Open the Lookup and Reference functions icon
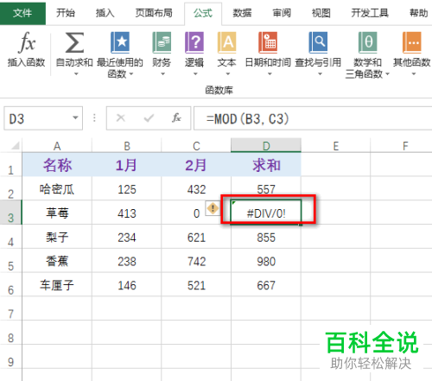Image resolution: width=432 pixels, height=381 pixels. pyautogui.click(x=318, y=42)
